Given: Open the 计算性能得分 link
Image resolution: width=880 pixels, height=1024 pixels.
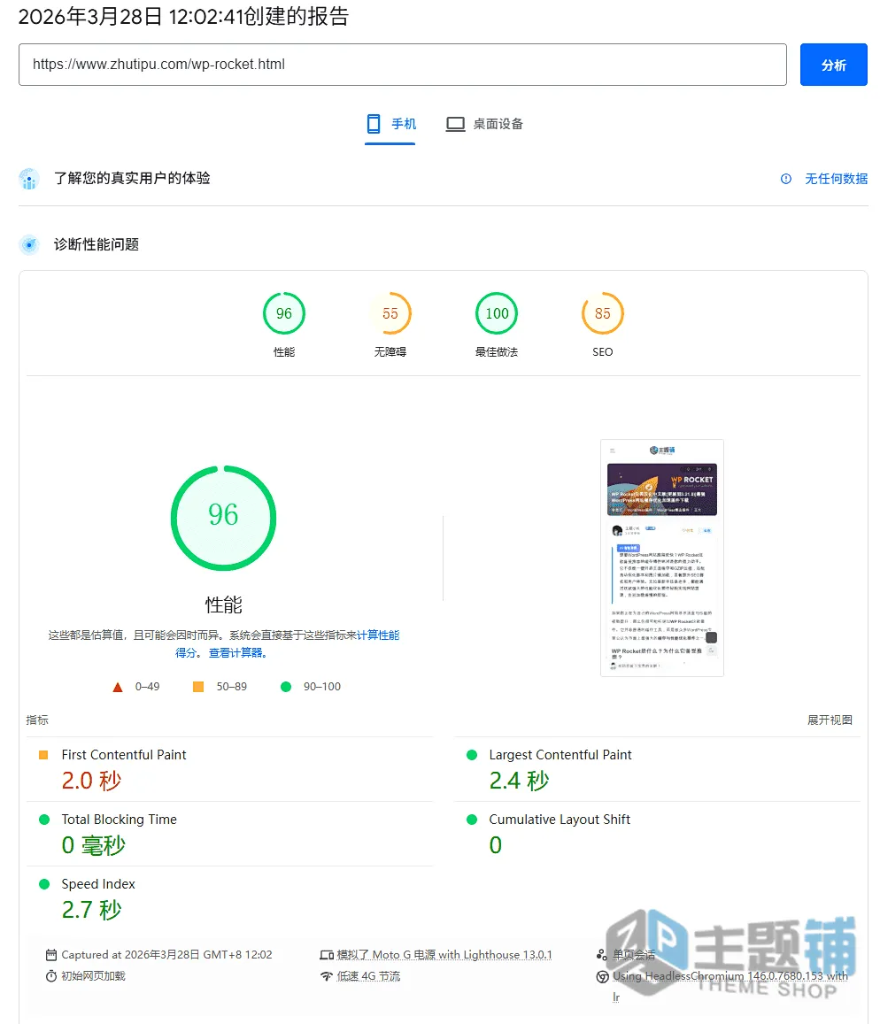Looking at the screenshot, I should click(378, 635).
